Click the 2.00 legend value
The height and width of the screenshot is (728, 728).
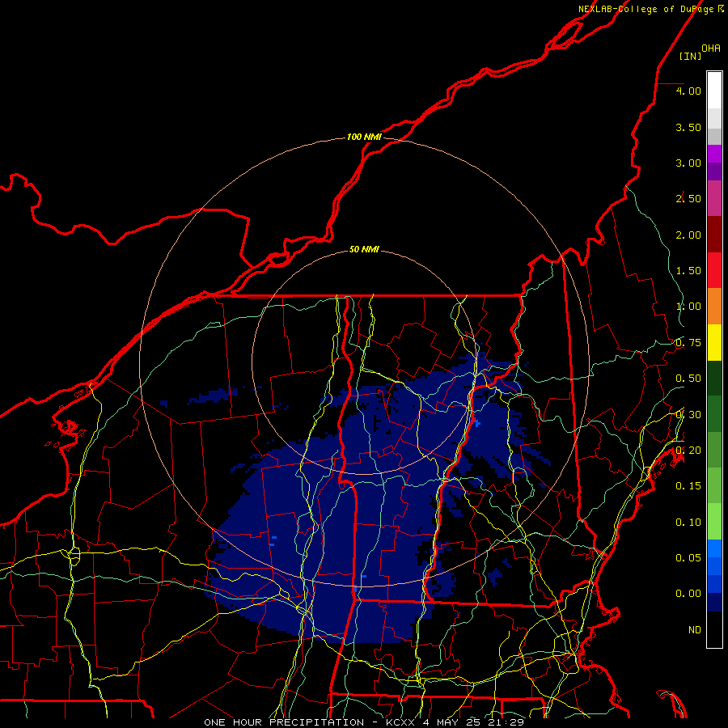click(688, 235)
